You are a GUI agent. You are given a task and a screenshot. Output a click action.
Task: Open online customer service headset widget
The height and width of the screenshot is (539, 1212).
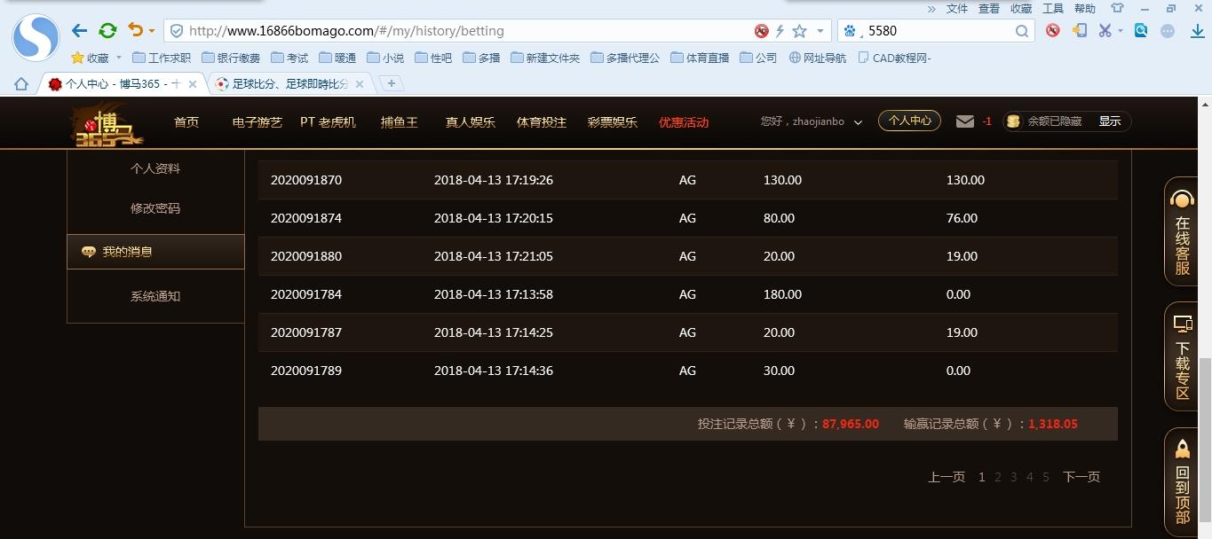pos(1183,232)
